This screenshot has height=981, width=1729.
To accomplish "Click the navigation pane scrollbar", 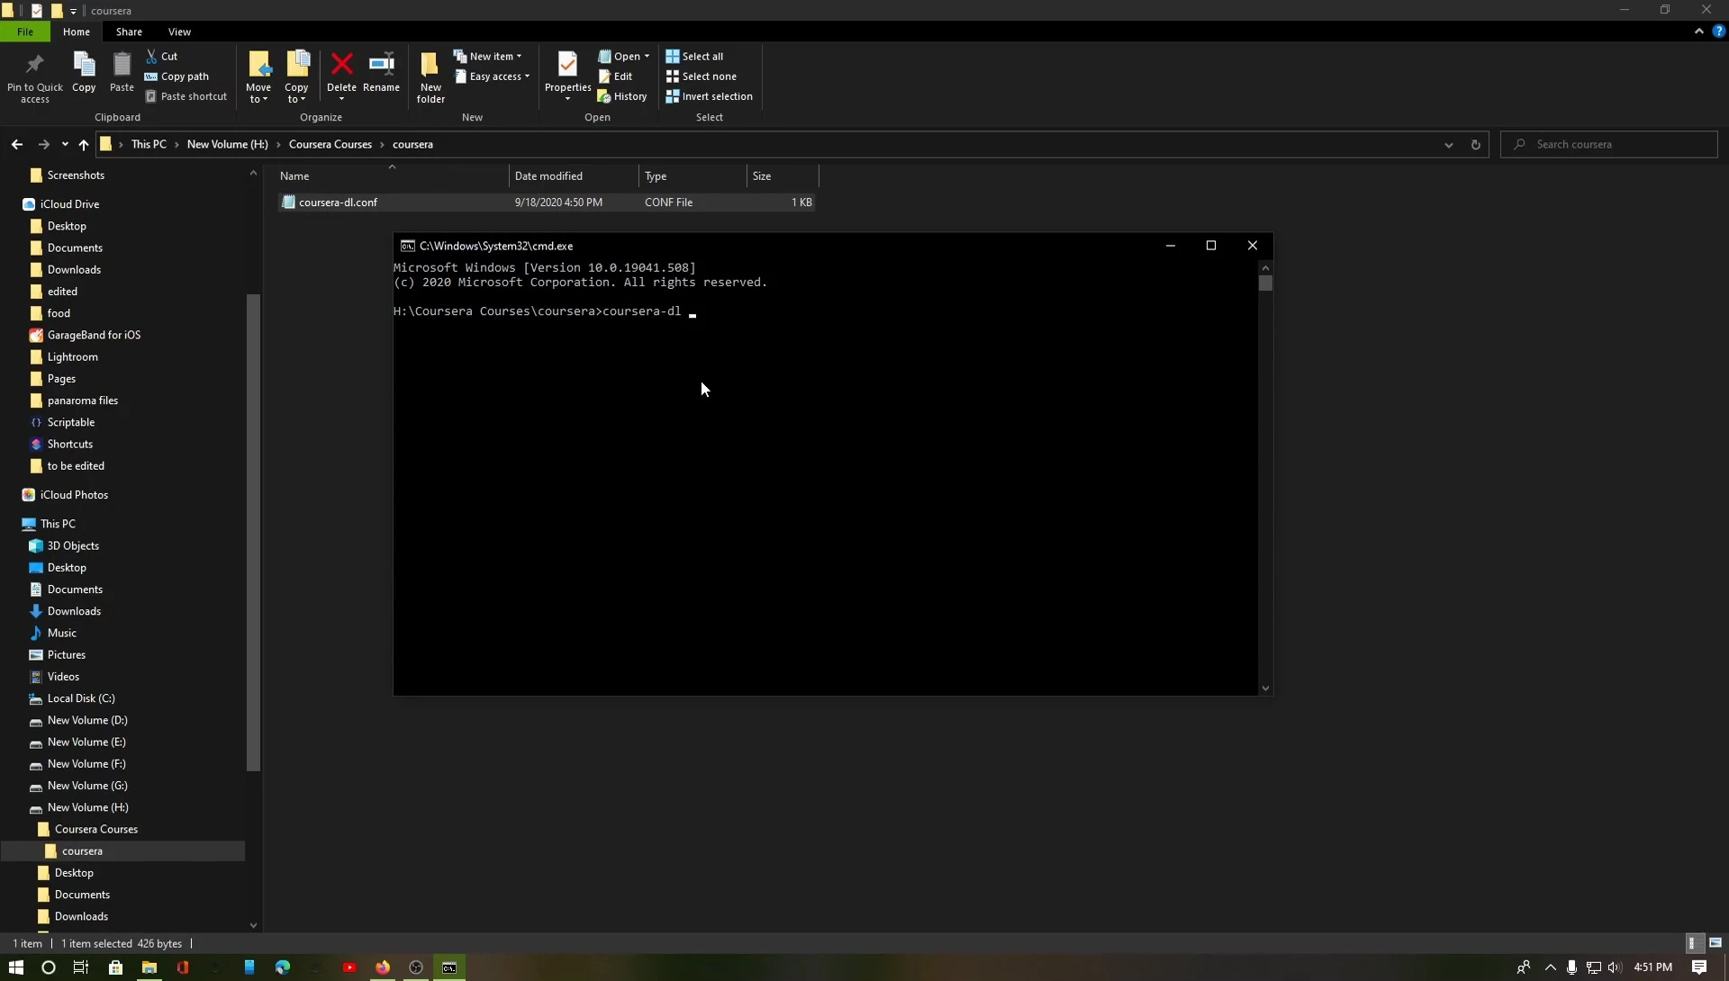I will click(x=253, y=532).
